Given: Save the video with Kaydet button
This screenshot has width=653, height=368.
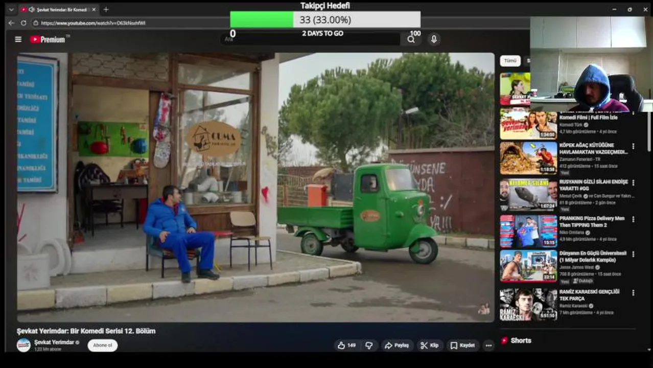Looking at the screenshot, I should [462, 346].
